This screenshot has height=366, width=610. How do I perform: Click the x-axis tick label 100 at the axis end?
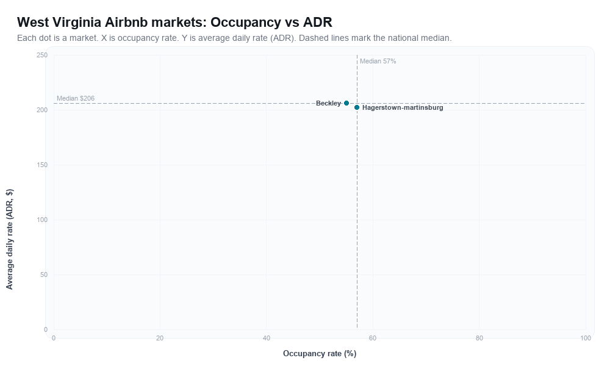pos(586,339)
